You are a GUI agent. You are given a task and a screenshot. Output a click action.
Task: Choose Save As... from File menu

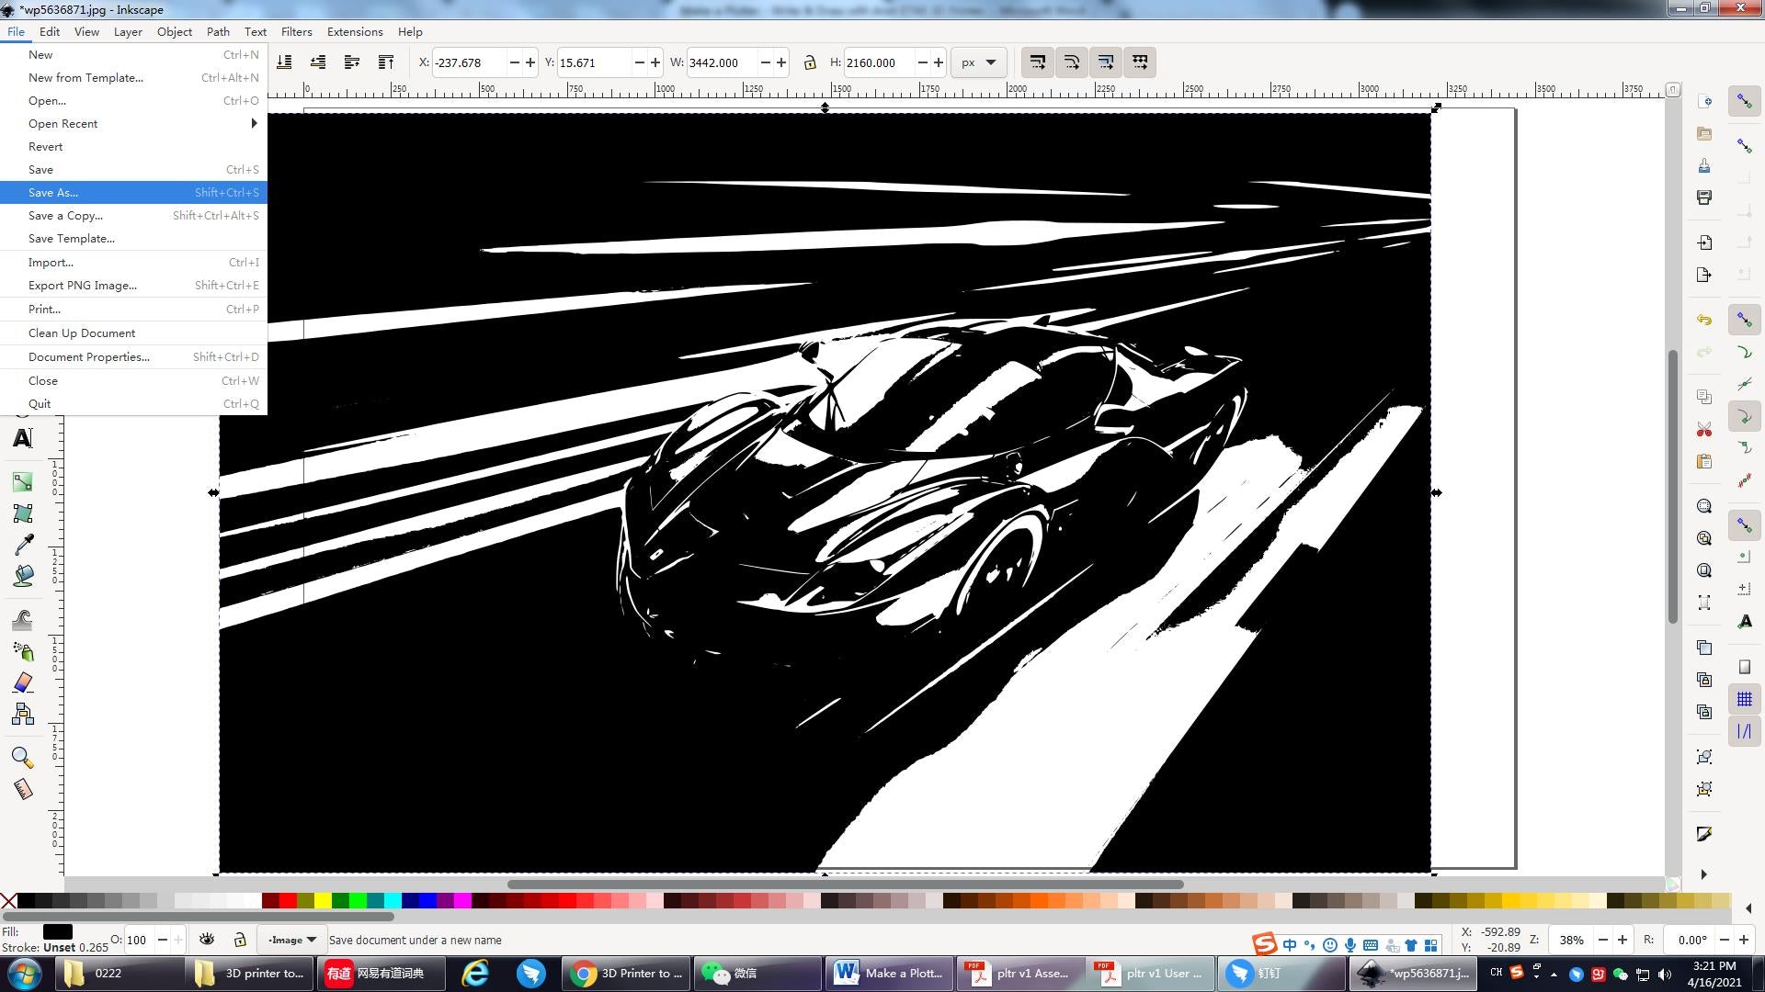click(x=133, y=192)
